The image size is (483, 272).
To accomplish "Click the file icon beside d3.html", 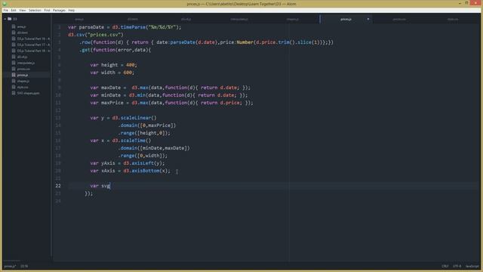I will 14,32.
